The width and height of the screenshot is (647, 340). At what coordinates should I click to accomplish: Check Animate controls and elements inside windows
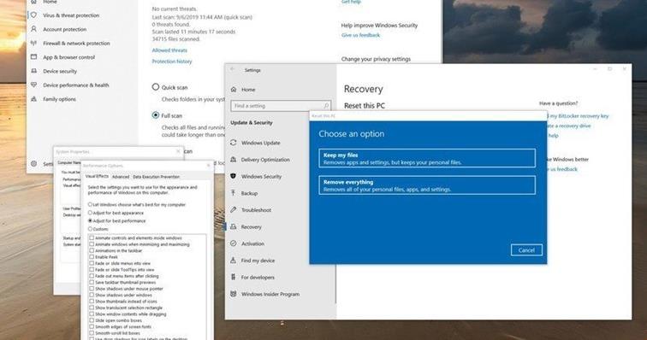point(92,237)
